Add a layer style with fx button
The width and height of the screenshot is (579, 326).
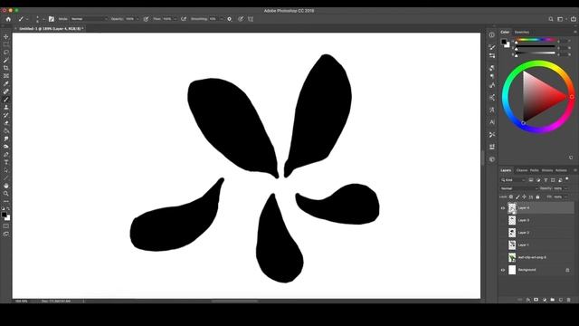click(528, 300)
